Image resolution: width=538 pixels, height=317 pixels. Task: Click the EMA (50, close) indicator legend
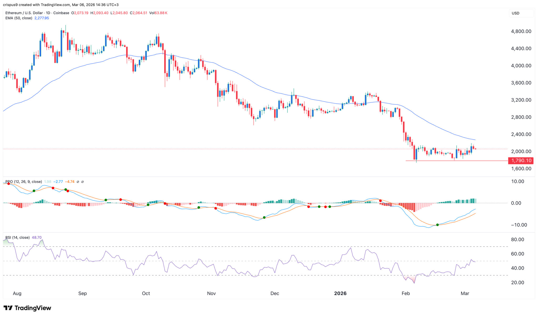(19, 18)
